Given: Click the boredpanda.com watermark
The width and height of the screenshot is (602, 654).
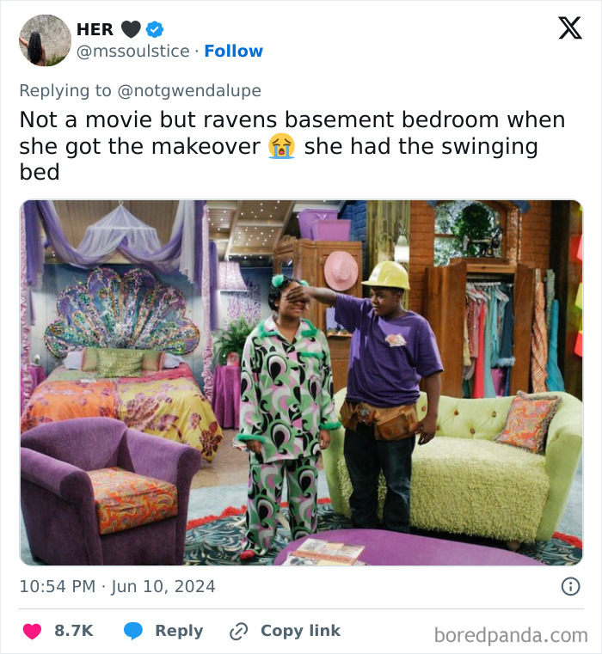Looking at the screenshot, I should (x=510, y=635).
